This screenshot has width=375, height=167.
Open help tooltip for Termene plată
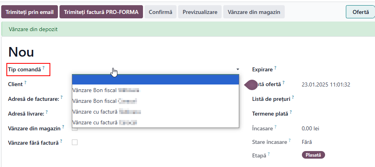point(291,112)
